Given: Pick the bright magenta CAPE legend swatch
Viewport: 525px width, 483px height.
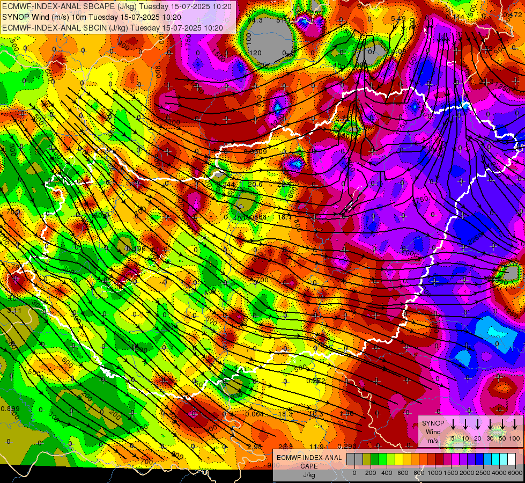Looking at the screenshot, I should click(x=455, y=459).
